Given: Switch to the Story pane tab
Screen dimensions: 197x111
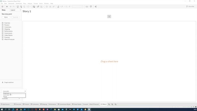Looking at the screenshot, I should click(3, 10).
